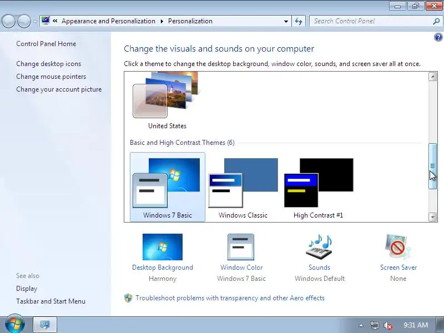Open the Screen Saver icon
444x333 pixels.
click(398, 246)
